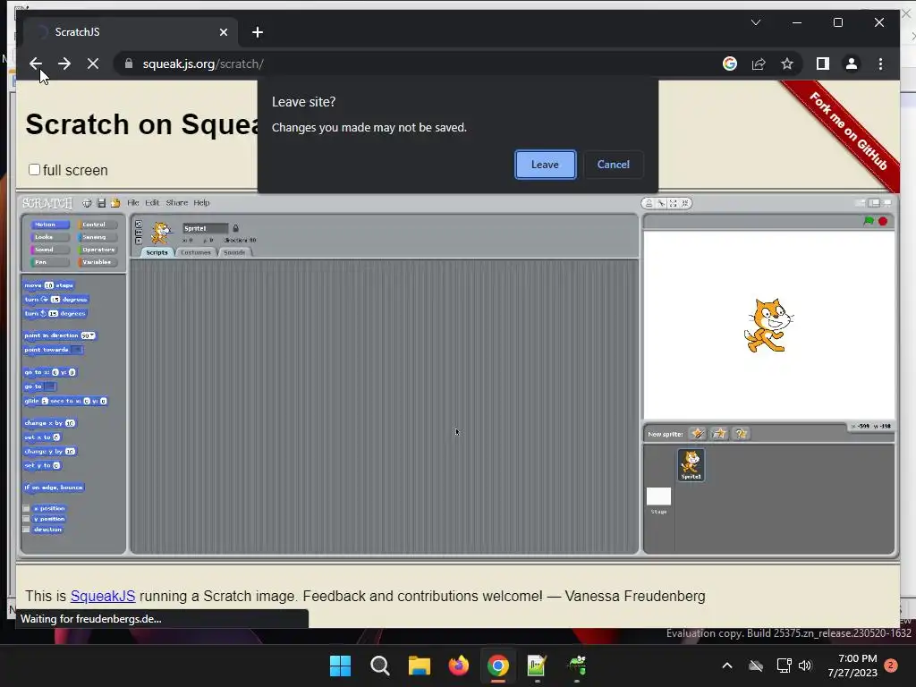
Task: Tick the direction reporter checkbox
Action: [x=26, y=530]
